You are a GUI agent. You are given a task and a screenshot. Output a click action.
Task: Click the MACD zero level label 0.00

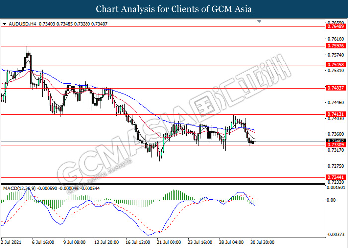pyautogui.click(x=332, y=200)
